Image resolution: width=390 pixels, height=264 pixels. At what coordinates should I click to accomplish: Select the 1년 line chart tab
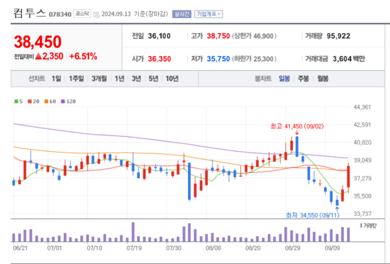click(120, 79)
